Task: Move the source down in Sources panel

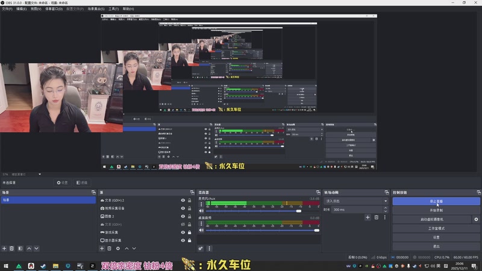Action: point(134,248)
